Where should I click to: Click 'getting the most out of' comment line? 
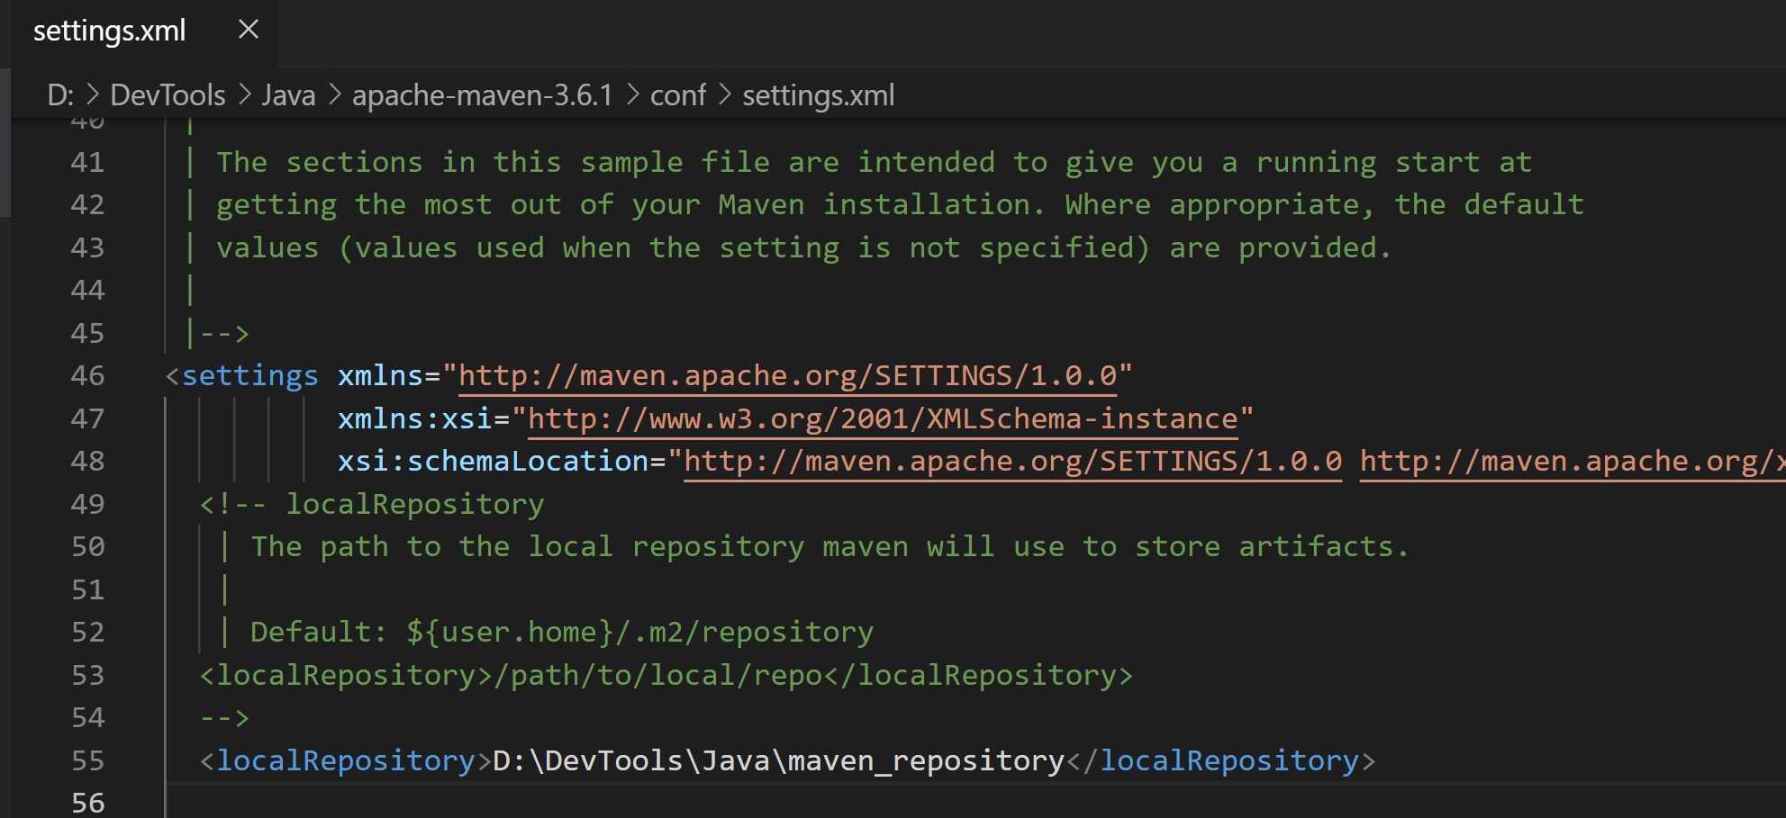pos(414,205)
